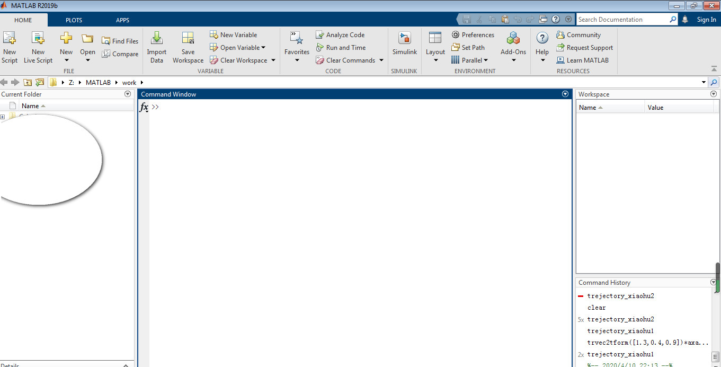The width and height of the screenshot is (721, 367).
Task: Open the Parallel dropdown
Action: pos(470,60)
